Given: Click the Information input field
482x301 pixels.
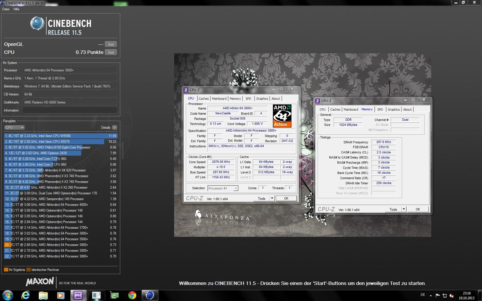Looking at the screenshot, I should [70, 110].
